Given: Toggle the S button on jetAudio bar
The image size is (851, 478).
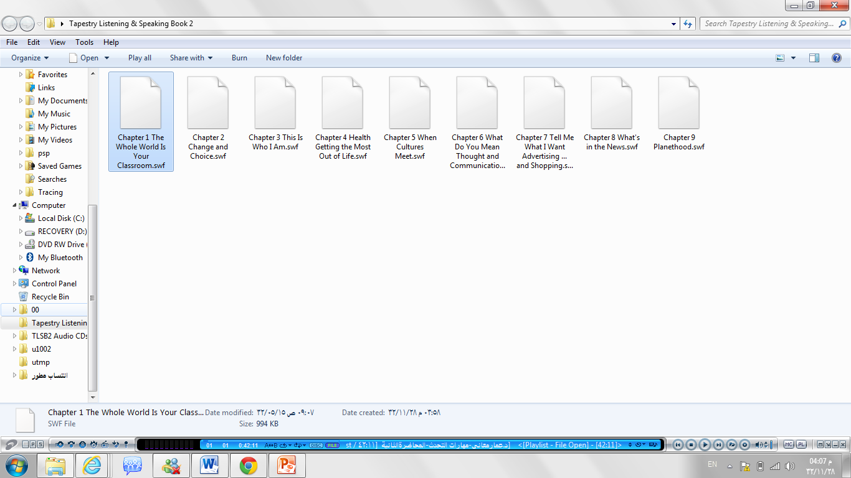Looking at the screenshot, I should (x=40, y=445).
